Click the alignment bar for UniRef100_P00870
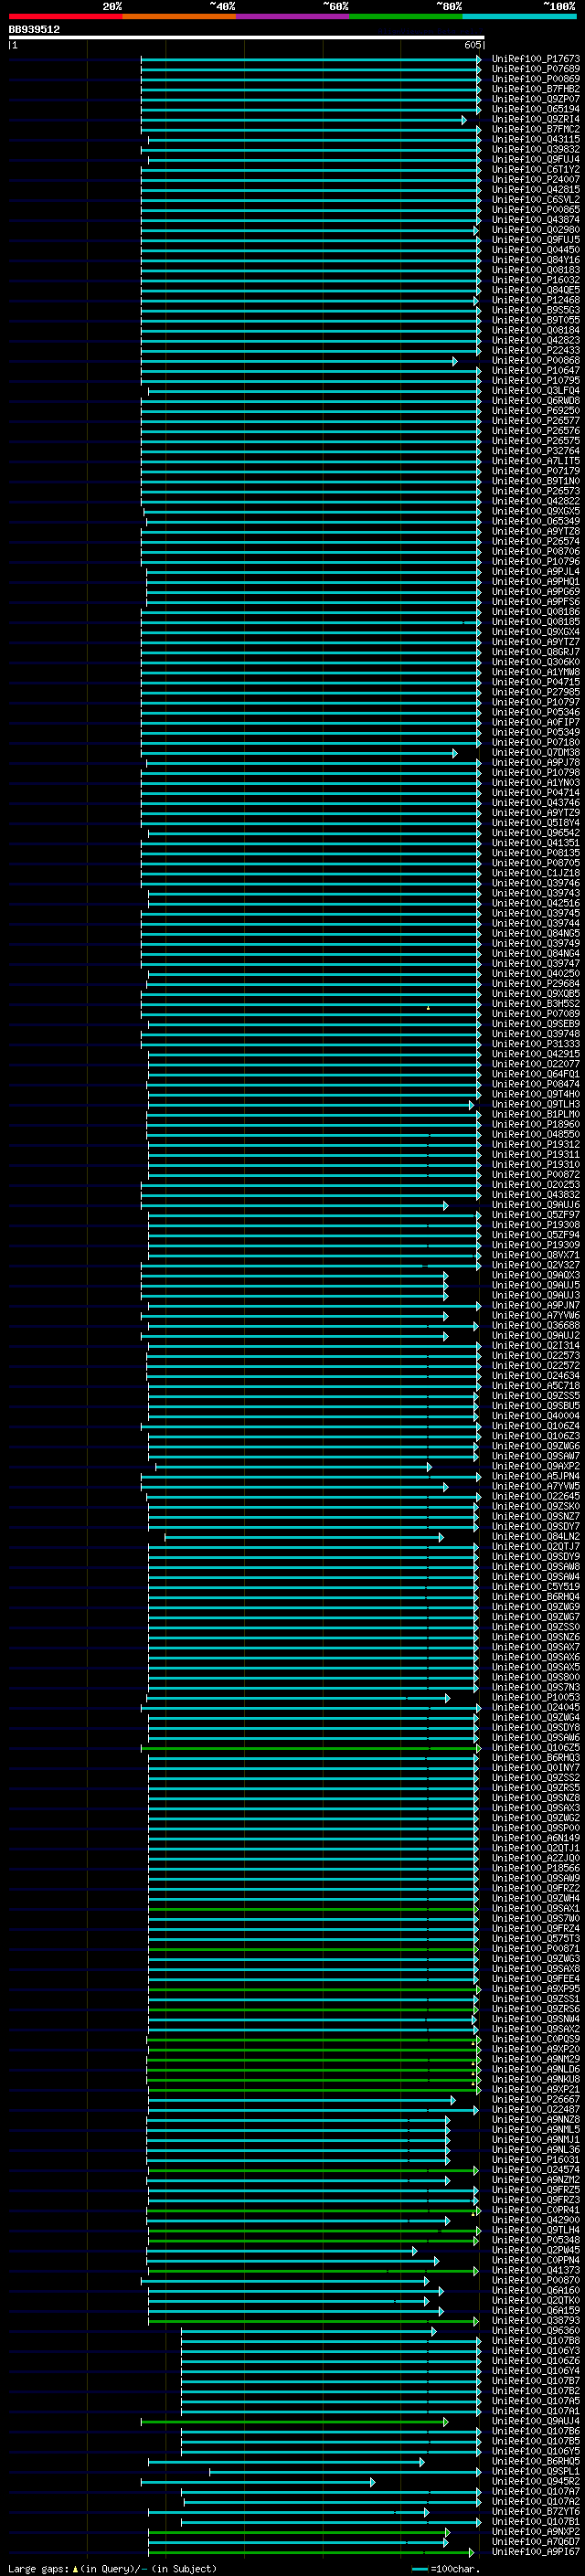585x2576 pixels. click(285, 2280)
